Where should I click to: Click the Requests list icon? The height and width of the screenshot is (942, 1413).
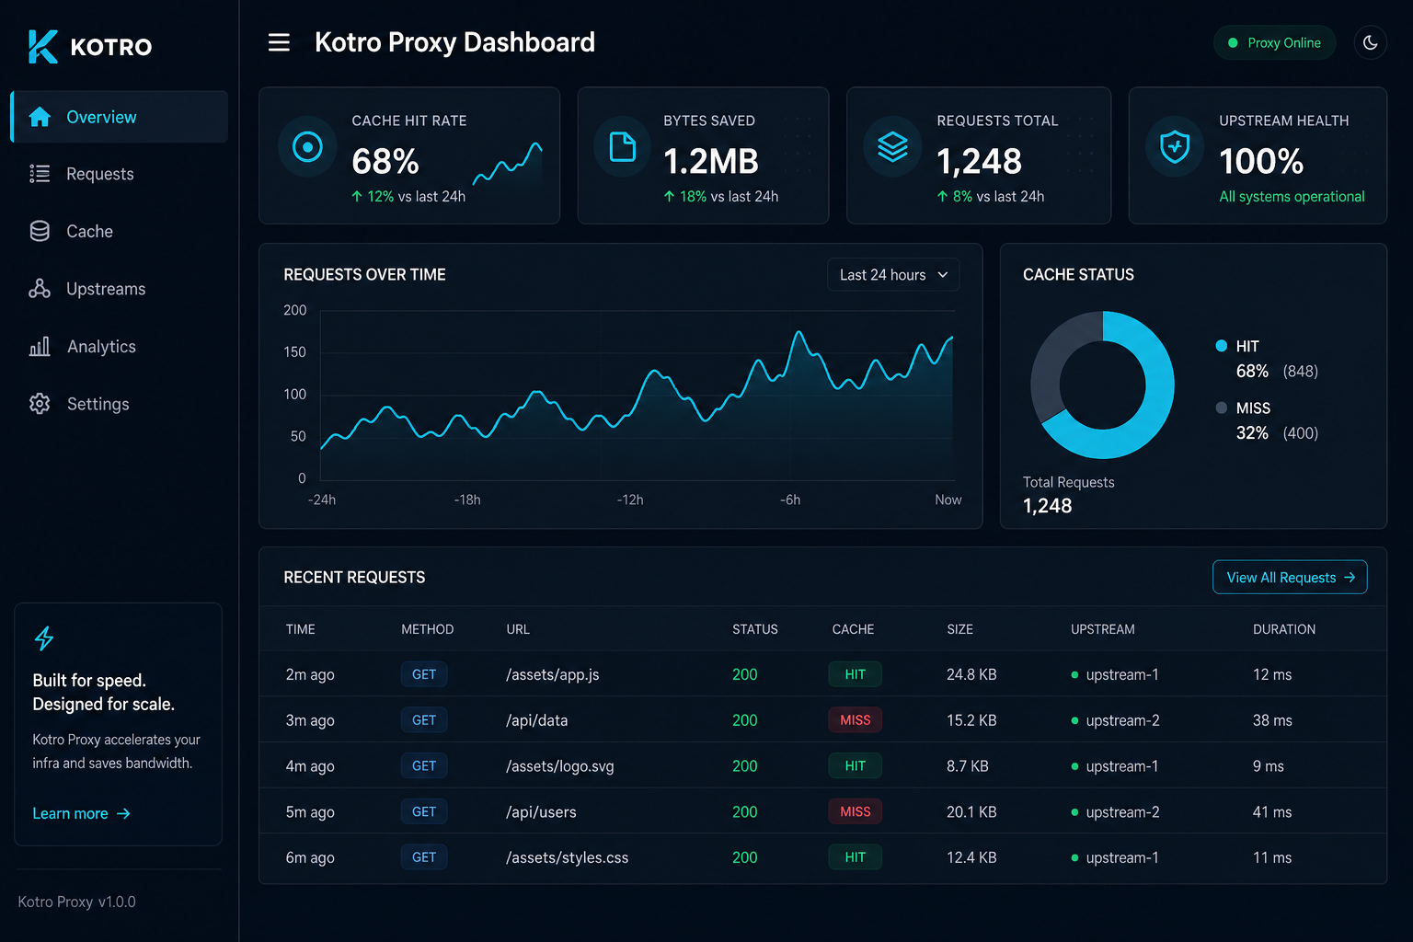[40, 174]
